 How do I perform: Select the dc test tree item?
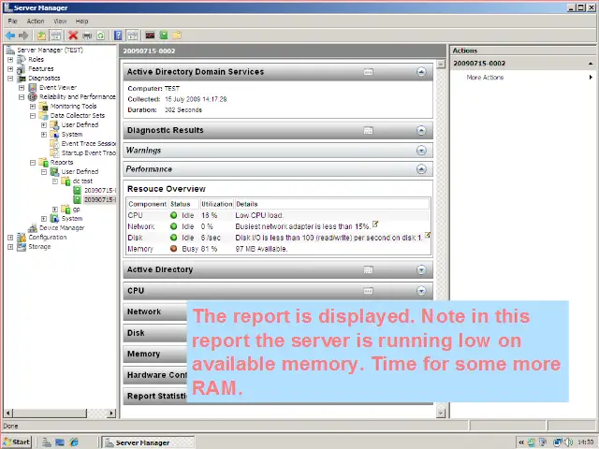point(83,181)
